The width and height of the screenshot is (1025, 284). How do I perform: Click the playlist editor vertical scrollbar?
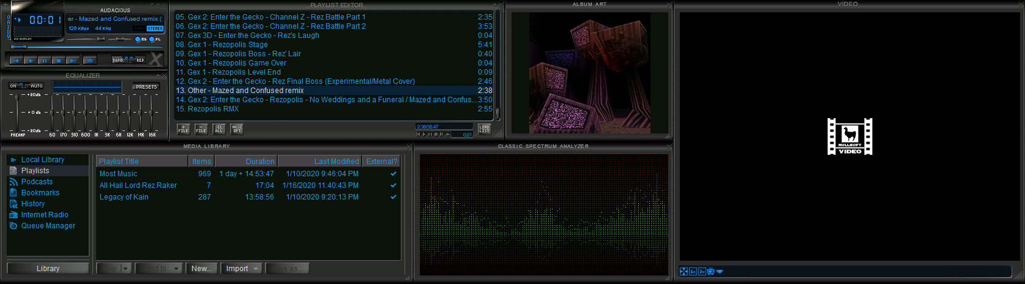498,64
